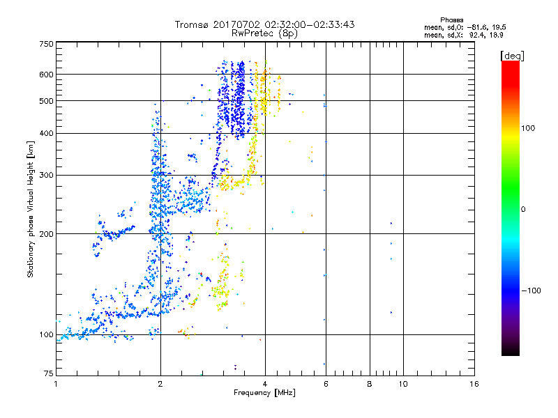Click the colorbar near the -100 label
The width and height of the screenshot is (558, 418).
coord(511,291)
